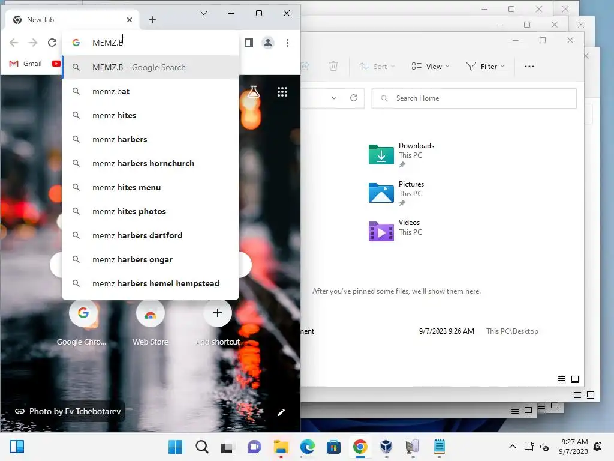
Task: Open the VirtualBox taskbar icon
Action: click(x=386, y=447)
